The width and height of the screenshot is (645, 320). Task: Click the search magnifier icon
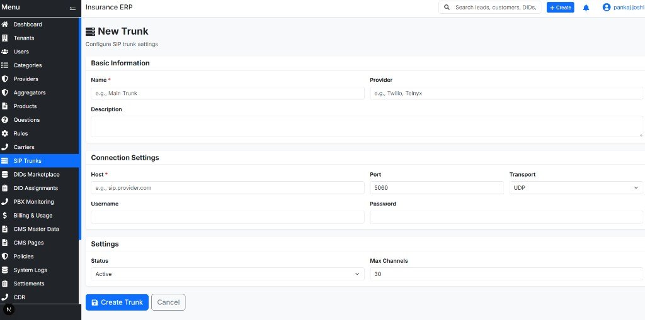pyautogui.click(x=447, y=8)
